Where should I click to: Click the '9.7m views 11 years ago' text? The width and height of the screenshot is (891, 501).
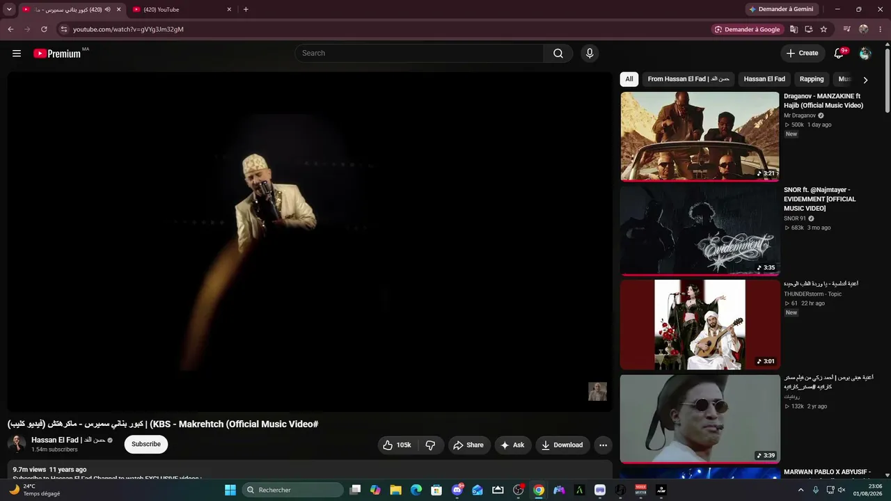click(x=49, y=470)
